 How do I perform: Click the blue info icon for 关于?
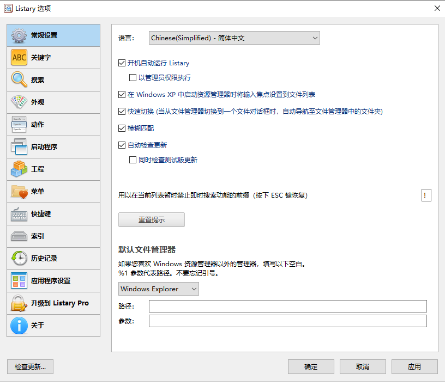pyautogui.click(x=19, y=326)
